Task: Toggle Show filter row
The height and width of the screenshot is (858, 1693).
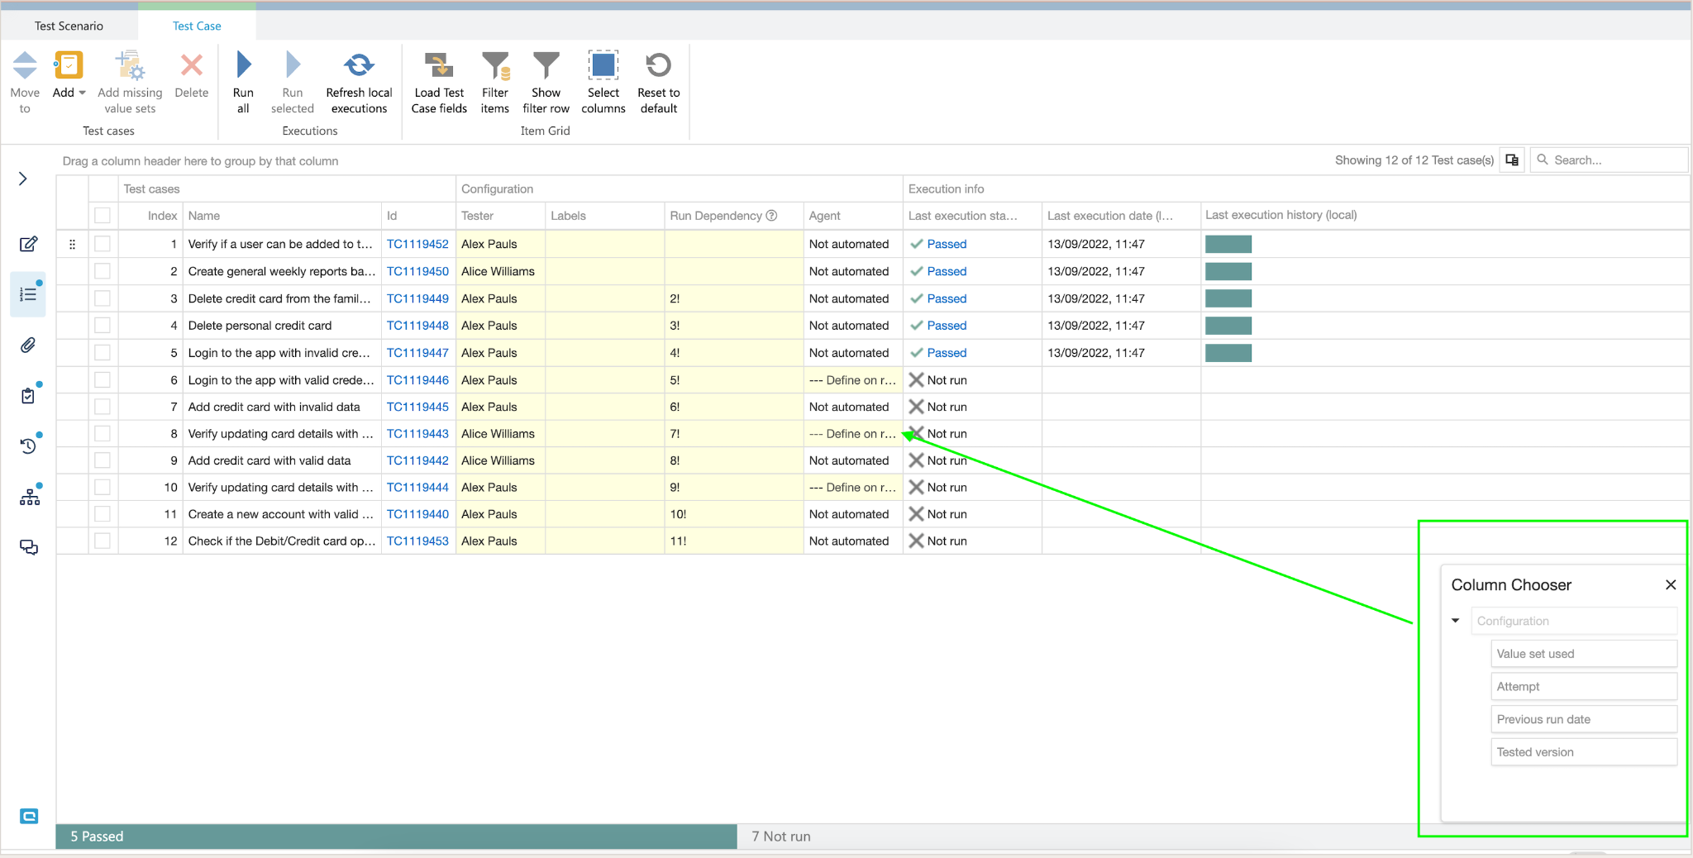Action: 546,66
